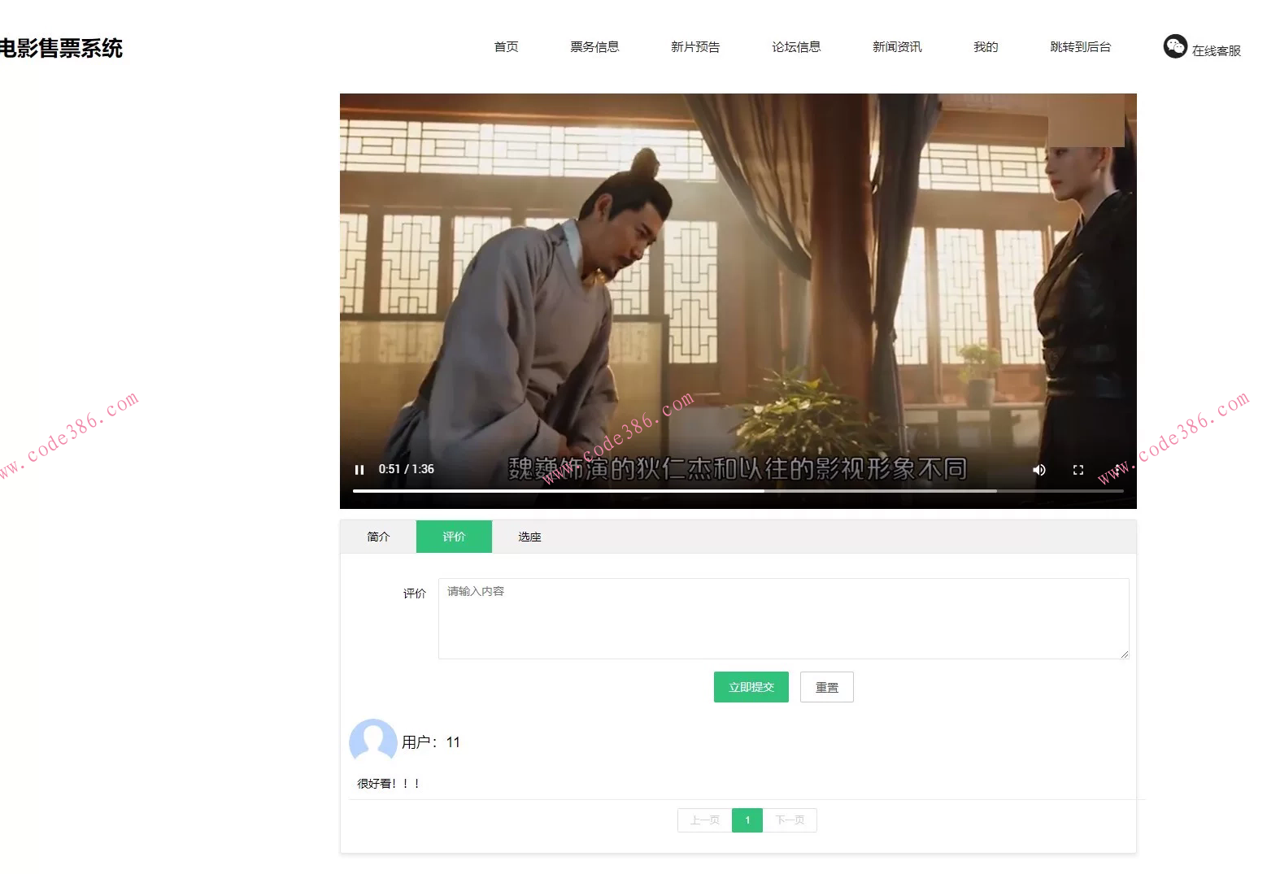Open 新片预告 trailers page
1267x874 pixels.
pyautogui.click(x=695, y=47)
